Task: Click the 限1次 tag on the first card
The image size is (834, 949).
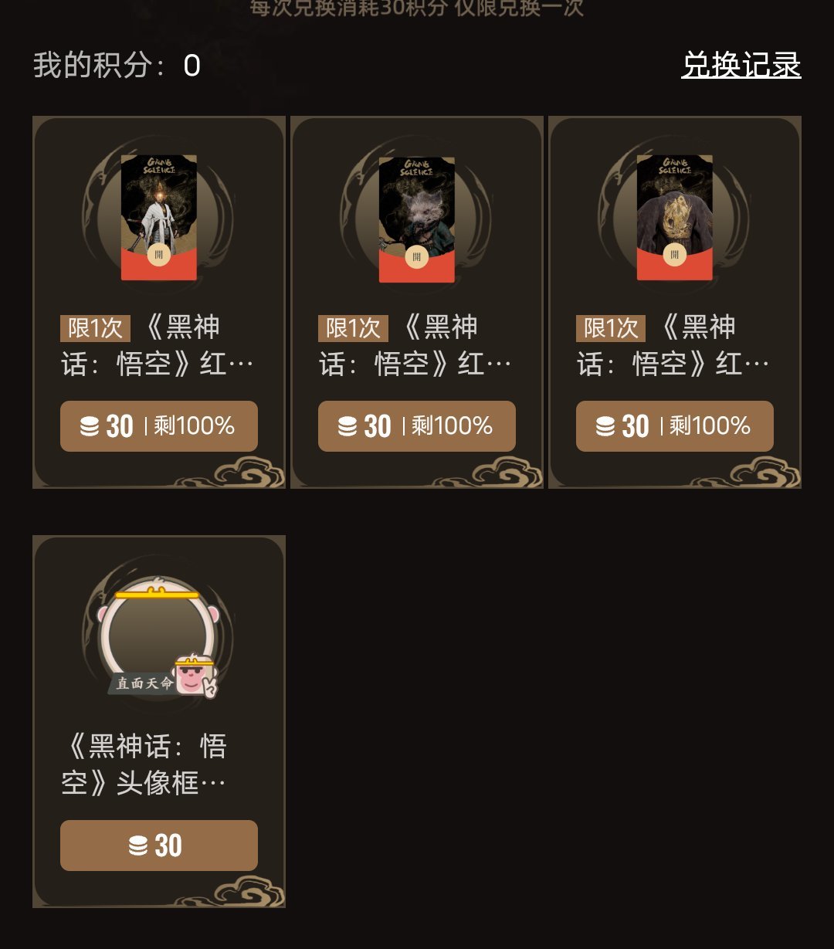Action: 96,328
